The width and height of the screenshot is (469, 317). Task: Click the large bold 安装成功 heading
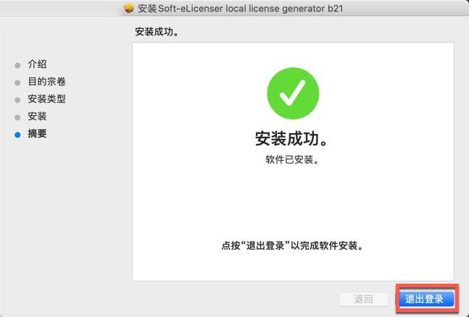click(291, 139)
